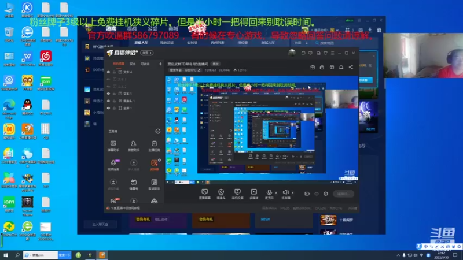Click the record video icon in bottom bar
The height and width of the screenshot is (260, 463).
[x=307, y=194]
